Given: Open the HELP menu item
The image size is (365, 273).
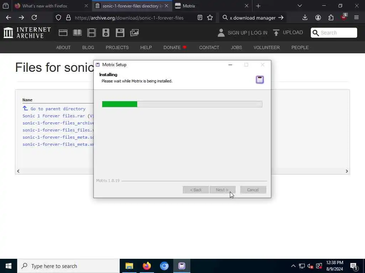Looking at the screenshot, I should coord(146,48).
